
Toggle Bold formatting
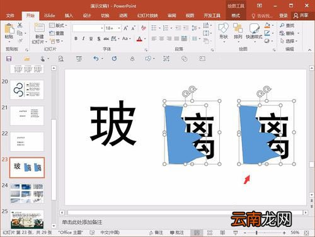point(76,38)
